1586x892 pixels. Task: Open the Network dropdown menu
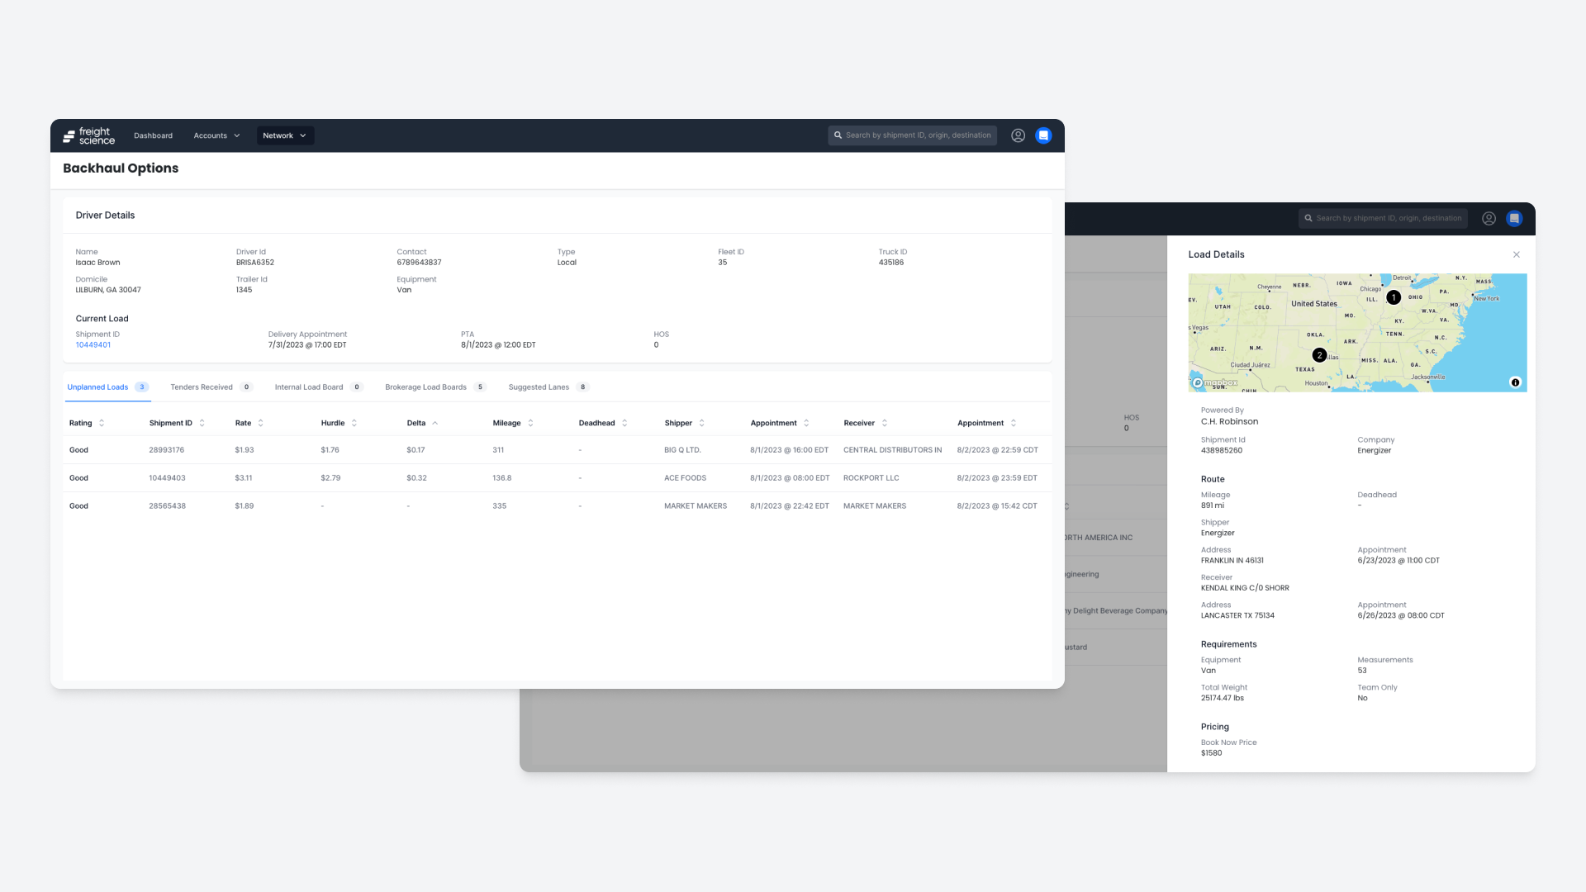[x=284, y=135]
